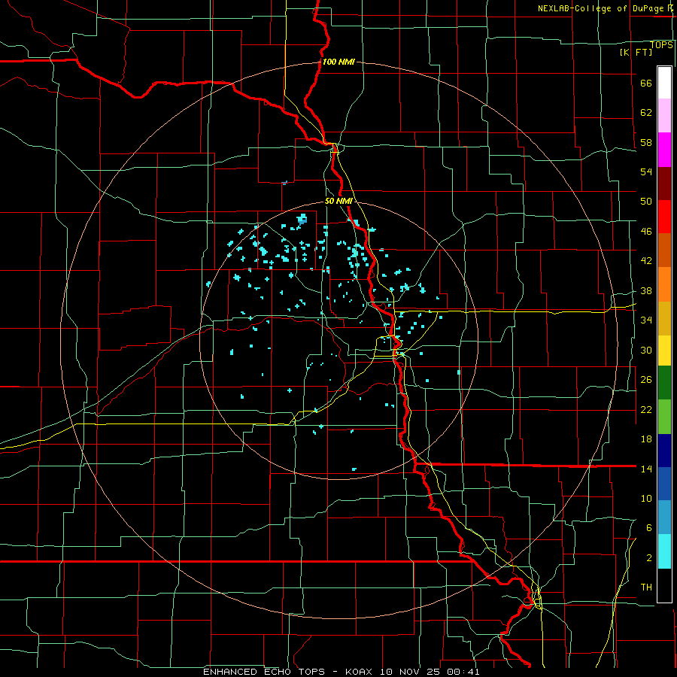Viewport: 677px width, 677px height.
Task: Click the legend value "26"
Action: 646,380
